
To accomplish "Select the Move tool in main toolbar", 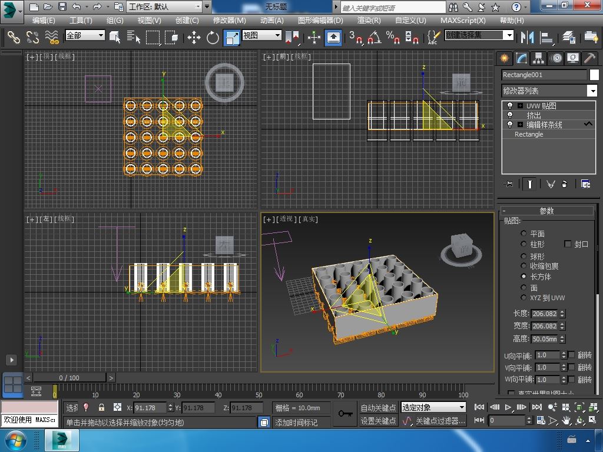I will pyautogui.click(x=194, y=38).
